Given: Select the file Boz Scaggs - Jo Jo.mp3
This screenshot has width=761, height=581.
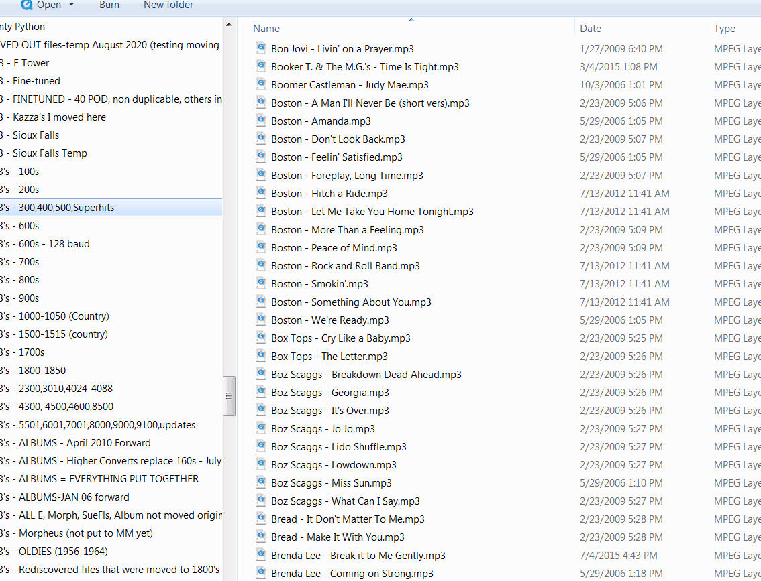Looking at the screenshot, I should pos(323,428).
